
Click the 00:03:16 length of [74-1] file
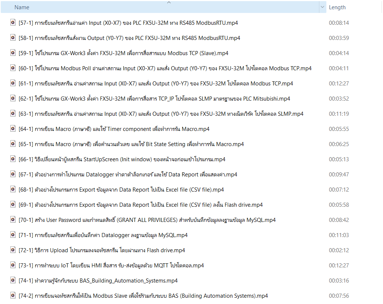pyautogui.click(x=339, y=281)
